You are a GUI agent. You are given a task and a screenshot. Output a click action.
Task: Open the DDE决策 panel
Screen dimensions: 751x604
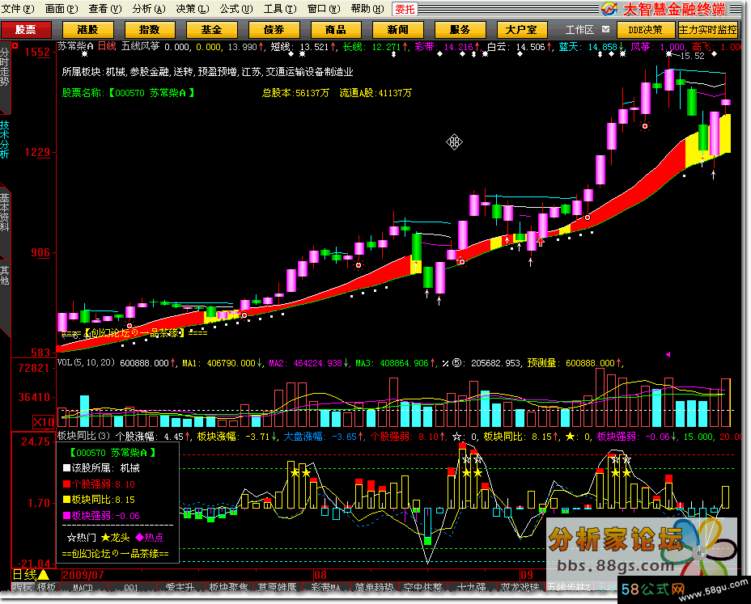[x=645, y=30]
